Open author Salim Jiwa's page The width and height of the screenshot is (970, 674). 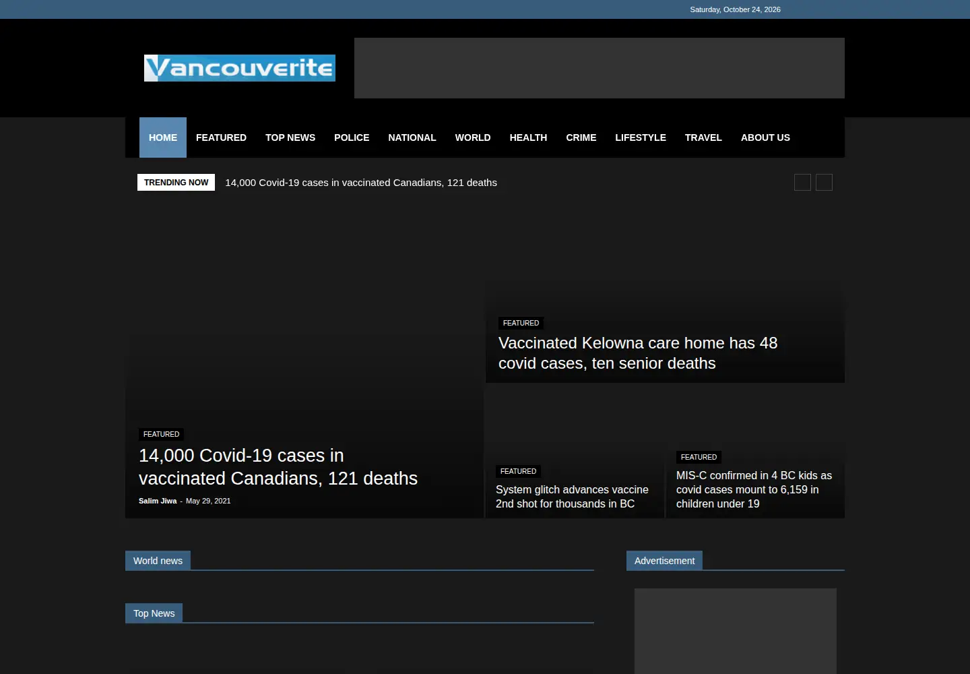coord(158,501)
